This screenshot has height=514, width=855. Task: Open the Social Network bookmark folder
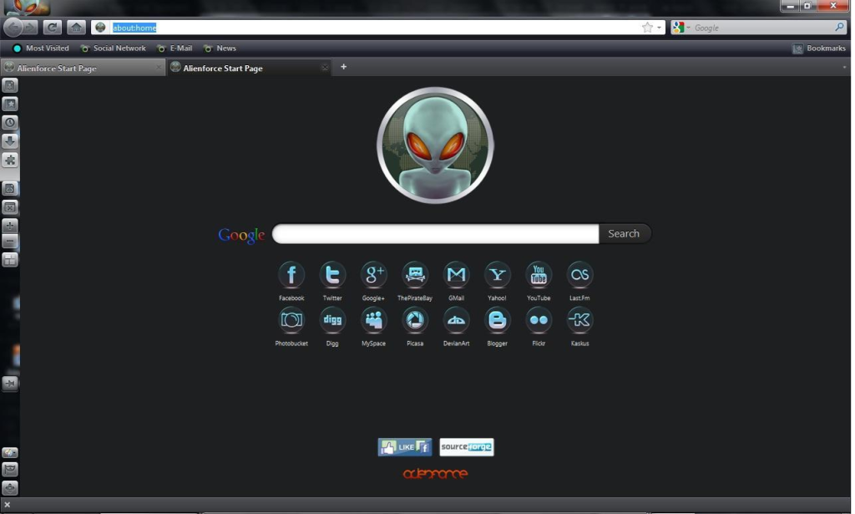point(113,48)
